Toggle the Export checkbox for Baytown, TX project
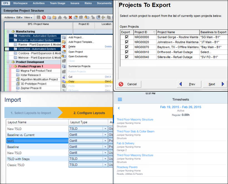The image size is (228, 184). click(127, 47)
